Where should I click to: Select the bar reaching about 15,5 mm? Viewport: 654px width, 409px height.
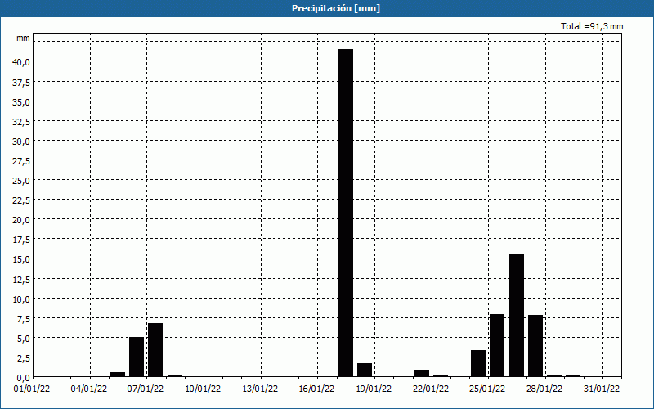coord(517,316)
